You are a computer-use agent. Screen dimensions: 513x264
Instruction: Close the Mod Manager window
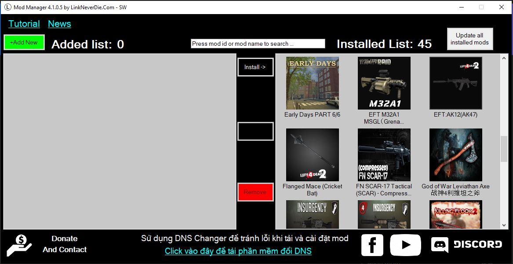(502, 7)
